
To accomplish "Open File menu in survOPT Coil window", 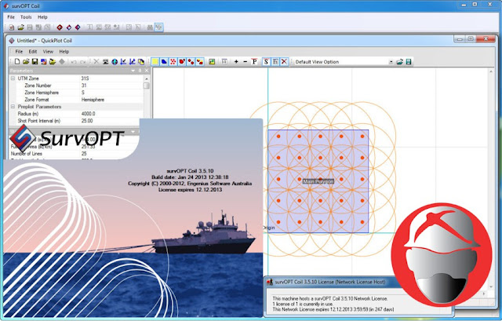I will coord(11,17).
